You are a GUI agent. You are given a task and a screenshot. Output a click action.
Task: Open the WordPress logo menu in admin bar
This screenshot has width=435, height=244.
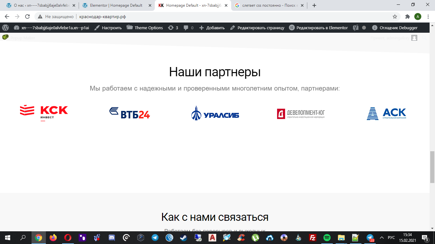5,28
